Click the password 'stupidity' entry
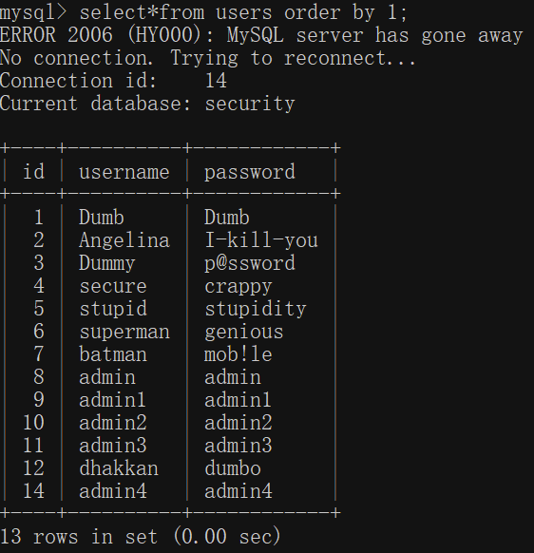This screenshot has width=534, height=553. [256, 310]
